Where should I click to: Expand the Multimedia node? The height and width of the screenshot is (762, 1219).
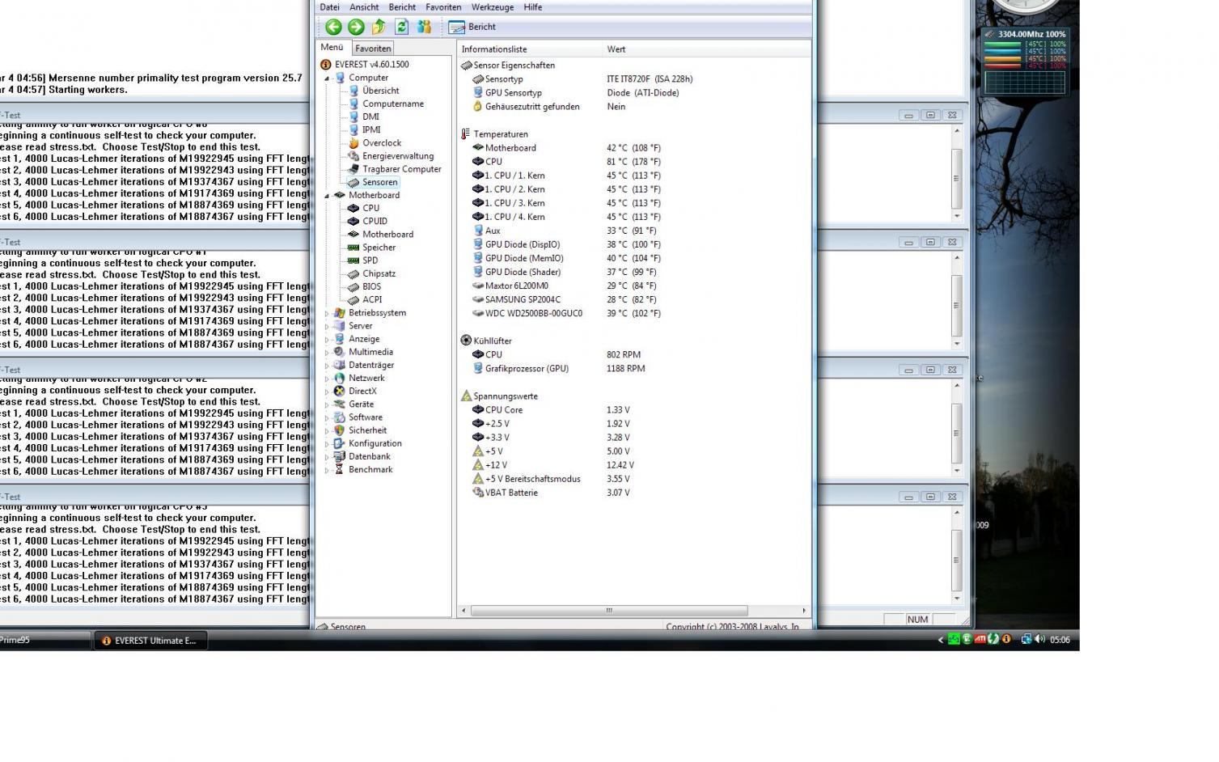pyautogui.click(x=327, y=353)
